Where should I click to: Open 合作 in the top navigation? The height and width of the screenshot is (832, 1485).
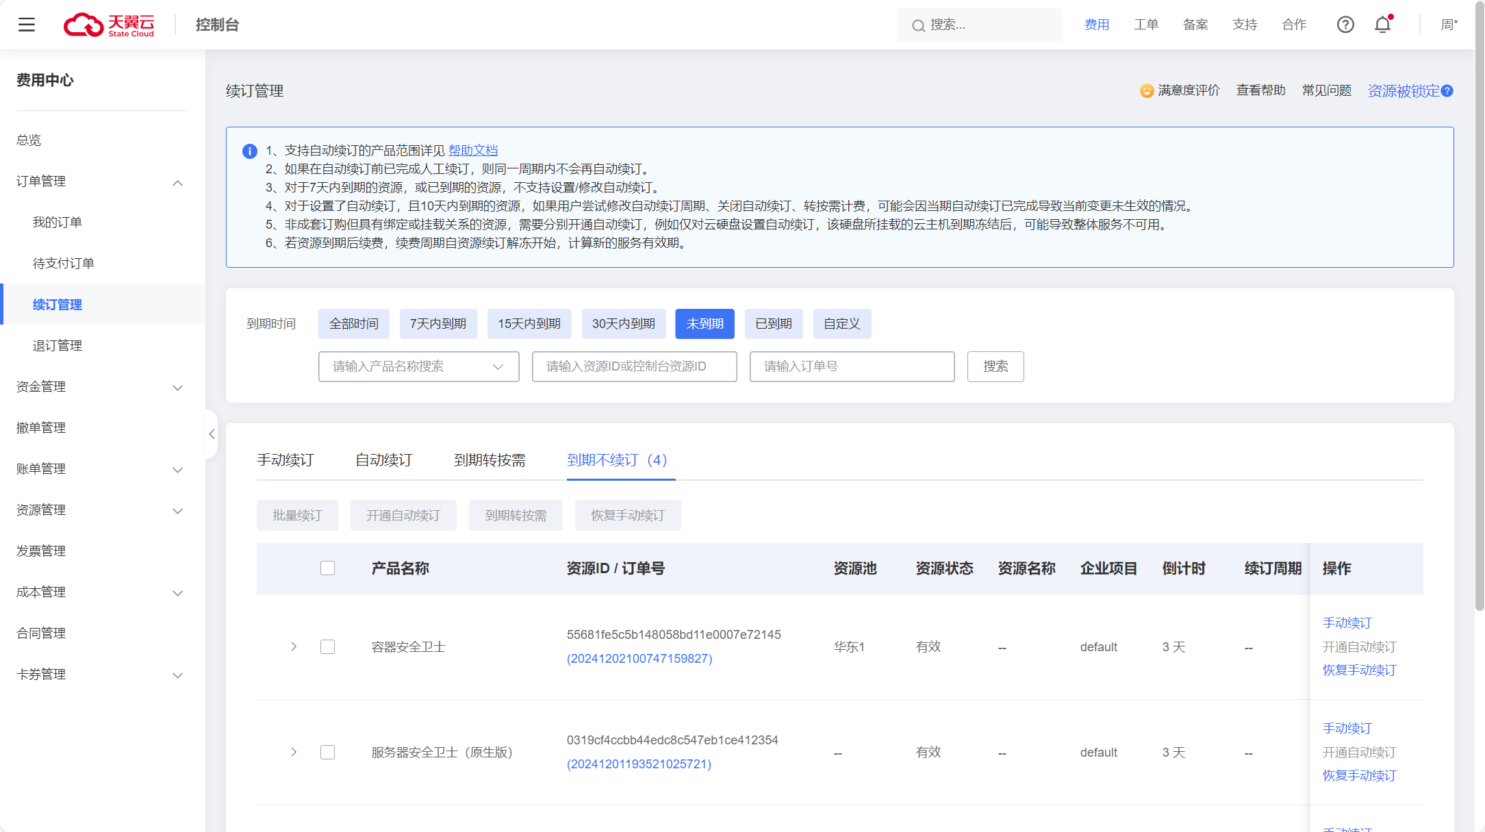pyautogui.click(x=1294, y=25)
